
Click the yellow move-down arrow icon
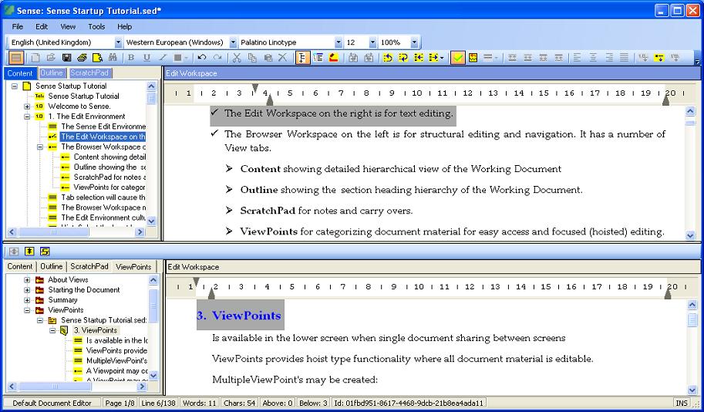click(x=403, y=58)
